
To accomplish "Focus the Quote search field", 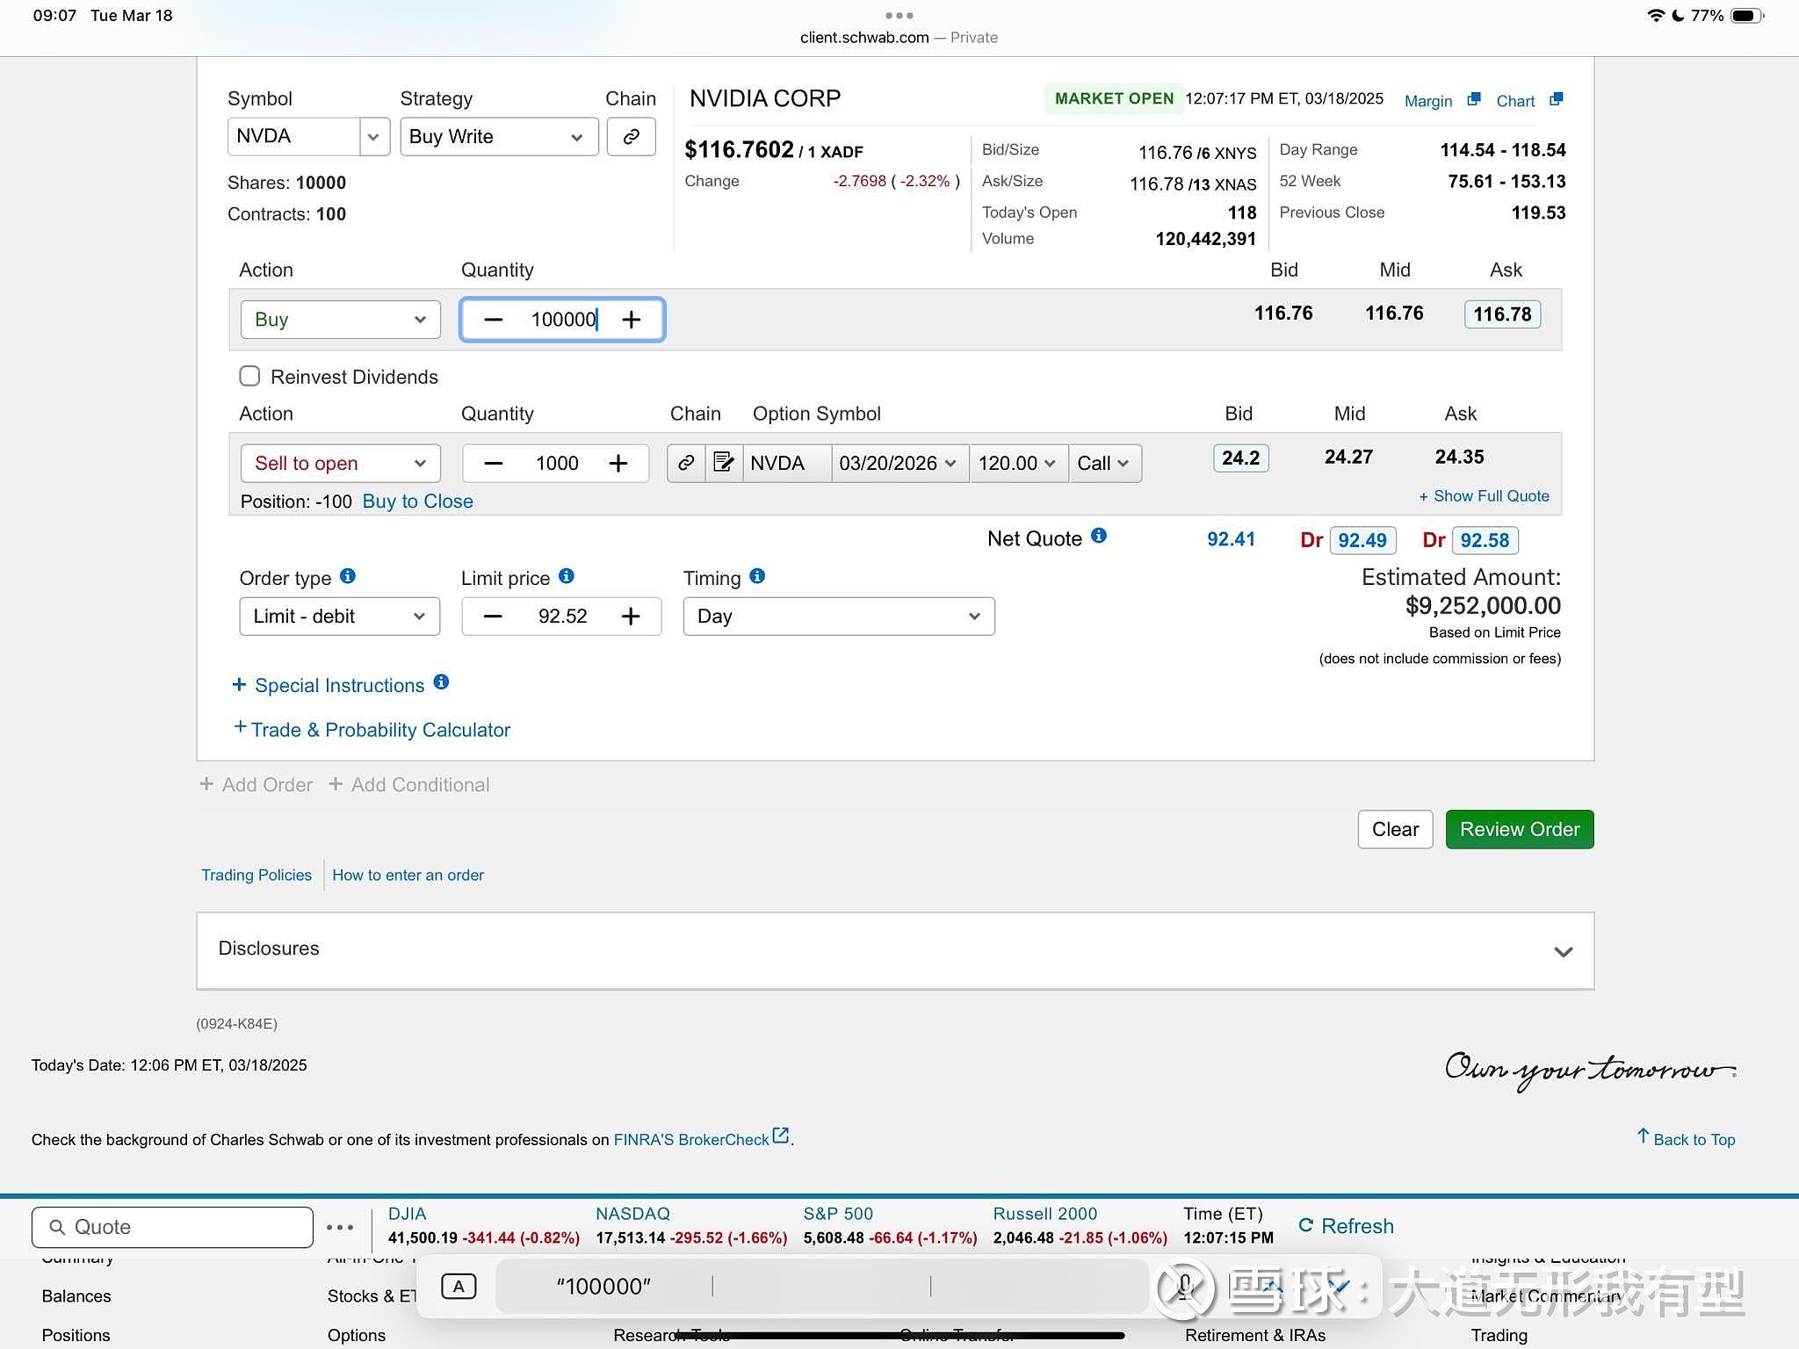I will pos(172,1227).
